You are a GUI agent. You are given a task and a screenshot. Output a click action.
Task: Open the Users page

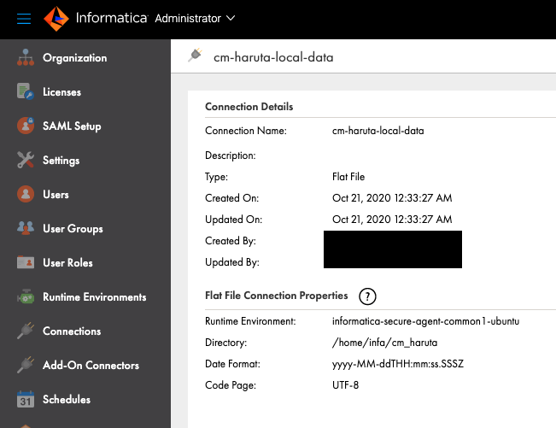coord(56,194)
